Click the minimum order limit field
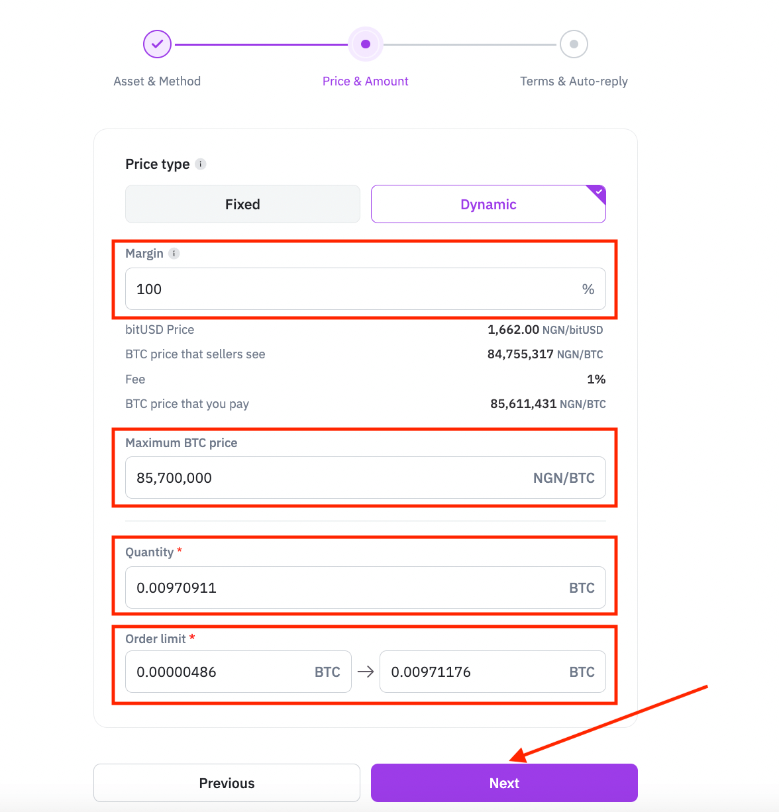The image size is (779, 812). [238, 672]
